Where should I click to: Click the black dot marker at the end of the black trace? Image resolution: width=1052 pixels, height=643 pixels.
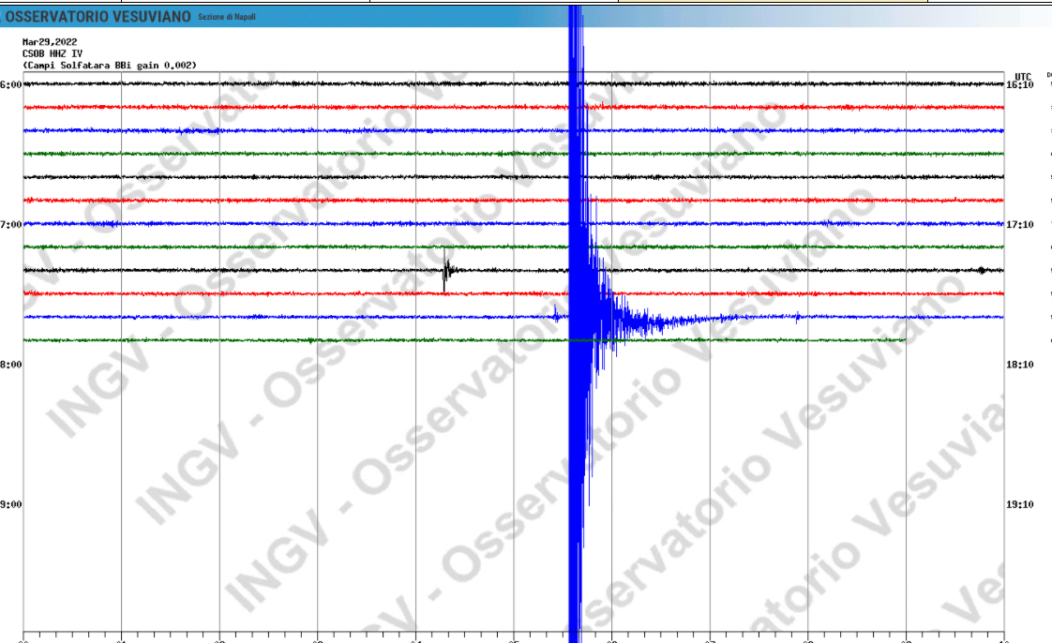(982, 270)
